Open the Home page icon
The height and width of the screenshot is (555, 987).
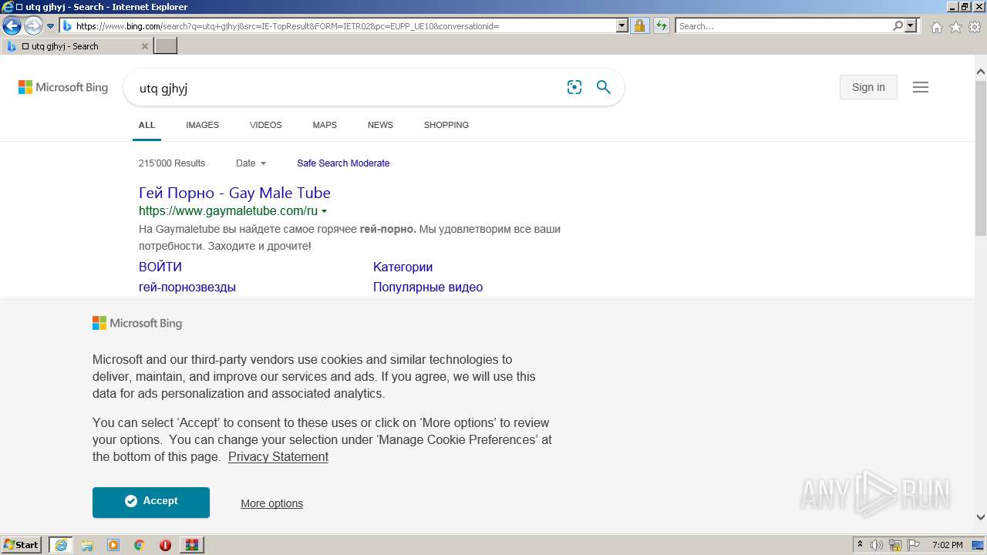[936, 27]
